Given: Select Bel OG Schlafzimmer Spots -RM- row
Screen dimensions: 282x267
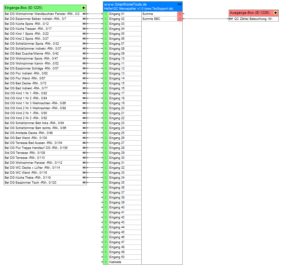Looking at the screenshot, I should point(45,44).
